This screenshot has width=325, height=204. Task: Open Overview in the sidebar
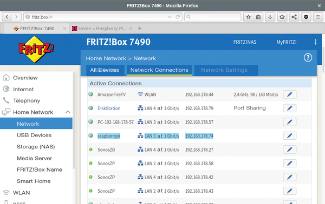point(25,78)
